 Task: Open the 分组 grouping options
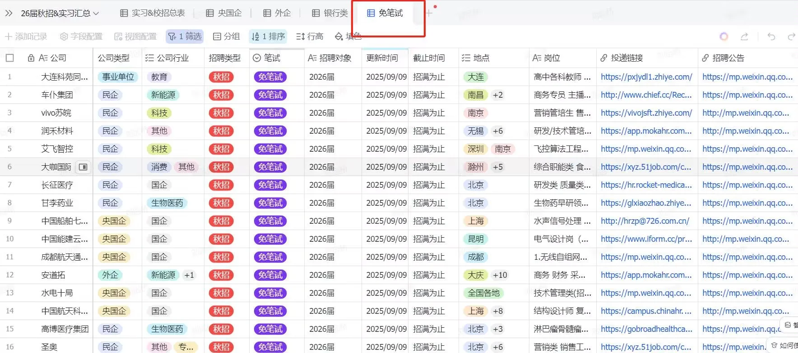(x=226, y=36)
